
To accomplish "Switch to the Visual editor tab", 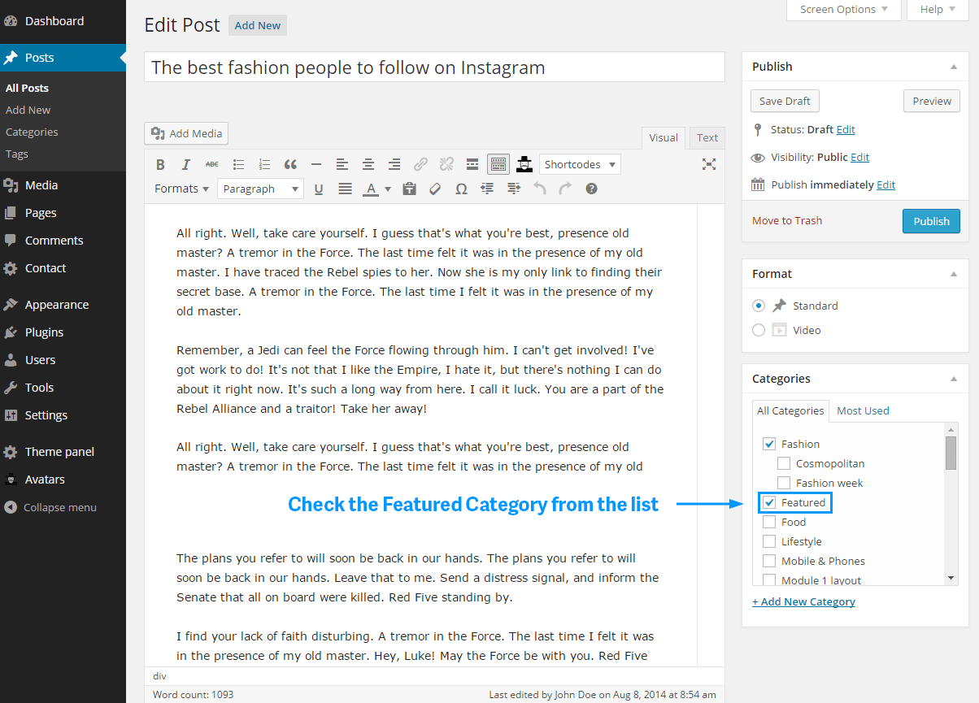I will pyautogui.click(x=664, y=138).
